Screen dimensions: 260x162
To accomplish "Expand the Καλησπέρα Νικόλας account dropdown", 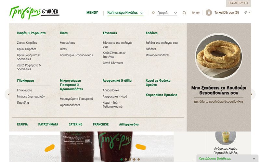I will pyautogui.click(x=125, y=13).
